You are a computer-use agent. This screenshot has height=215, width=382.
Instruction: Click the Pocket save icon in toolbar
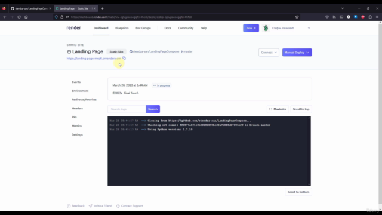(x=327, y=17)
